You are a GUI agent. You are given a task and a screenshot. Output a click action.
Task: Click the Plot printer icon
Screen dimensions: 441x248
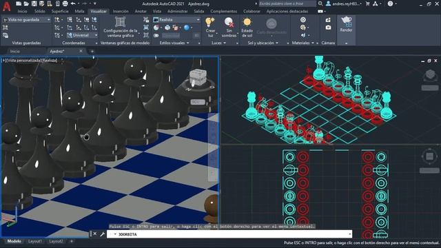(65, 3)
